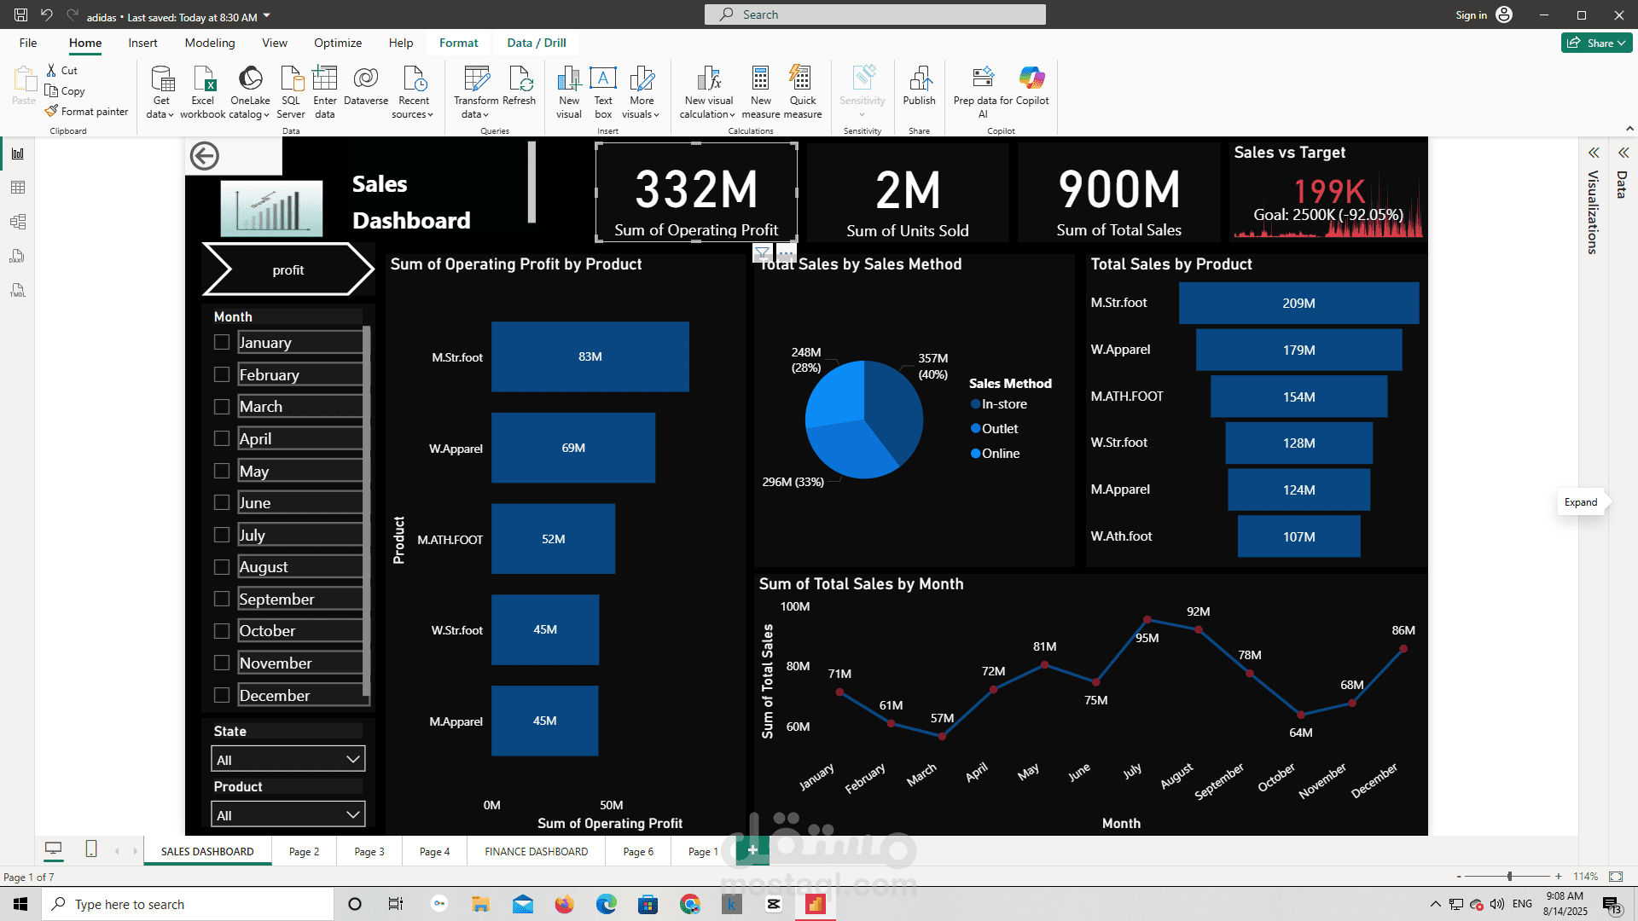Viewport: 1638px width, 921px height.
Task: Launch Copilot from the ribbon
Action: [1032, 86]
